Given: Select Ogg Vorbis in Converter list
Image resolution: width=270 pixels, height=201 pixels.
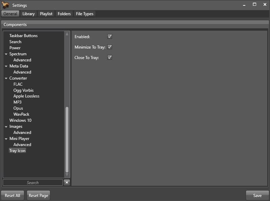Looking at the screenshot, I should (23, 90).
